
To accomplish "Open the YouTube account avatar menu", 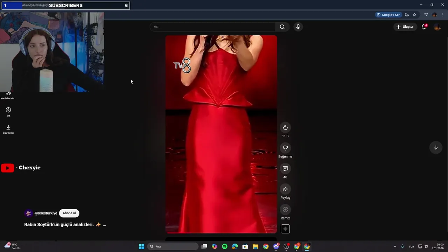I will tap(437, 27).
